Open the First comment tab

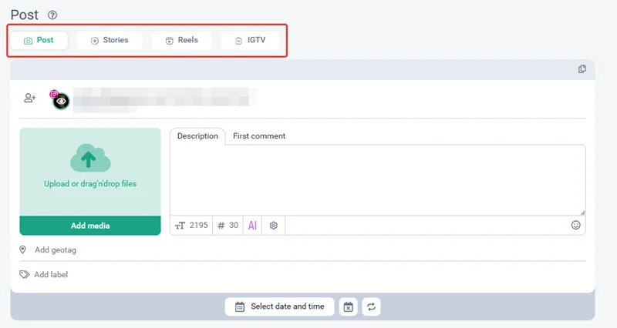click(259, 136)
